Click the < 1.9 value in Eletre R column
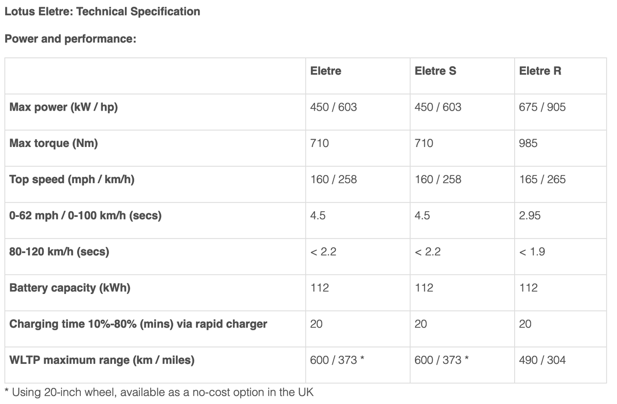The width and height of the screenshot is (617, 404). pyautogui.click(x=532, y=251)
